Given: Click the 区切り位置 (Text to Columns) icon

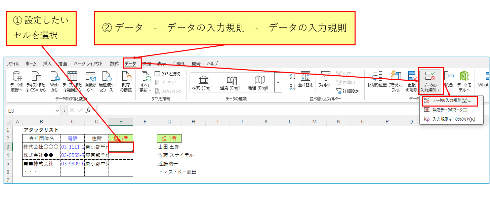Looking at the screenshot, I should click(x=377, y=76).
